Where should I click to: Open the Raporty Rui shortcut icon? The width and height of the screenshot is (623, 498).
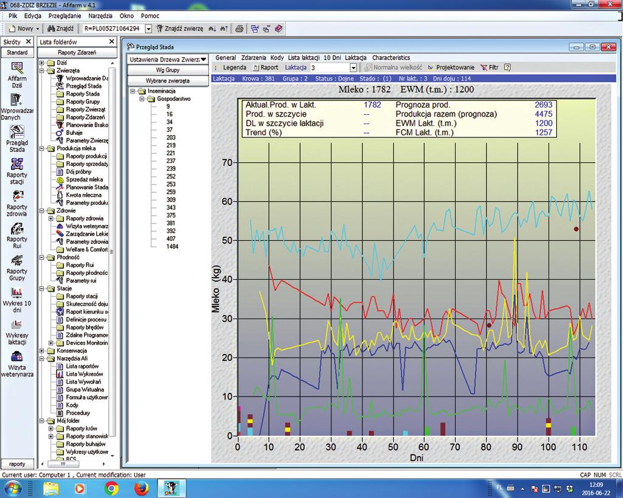click(x=16, y=229)
